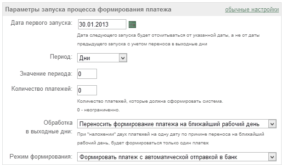Image resolution: width=283 pixels, height=165 pixels.
Task: Click the hint text under the date field
Action: click(168, 39)
